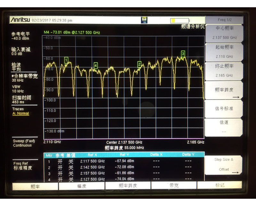256x206 pixels.
Task: Click 开 for marker 2 row
Action: click(60, 168)
